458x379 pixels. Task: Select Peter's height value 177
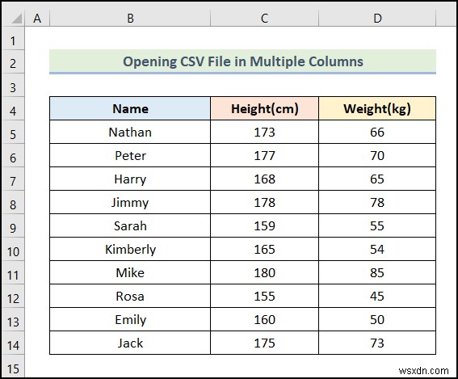264,155
